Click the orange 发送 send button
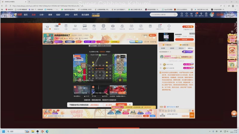The width and height of the screenshot is (239, 134). click(x=192, y=115)
